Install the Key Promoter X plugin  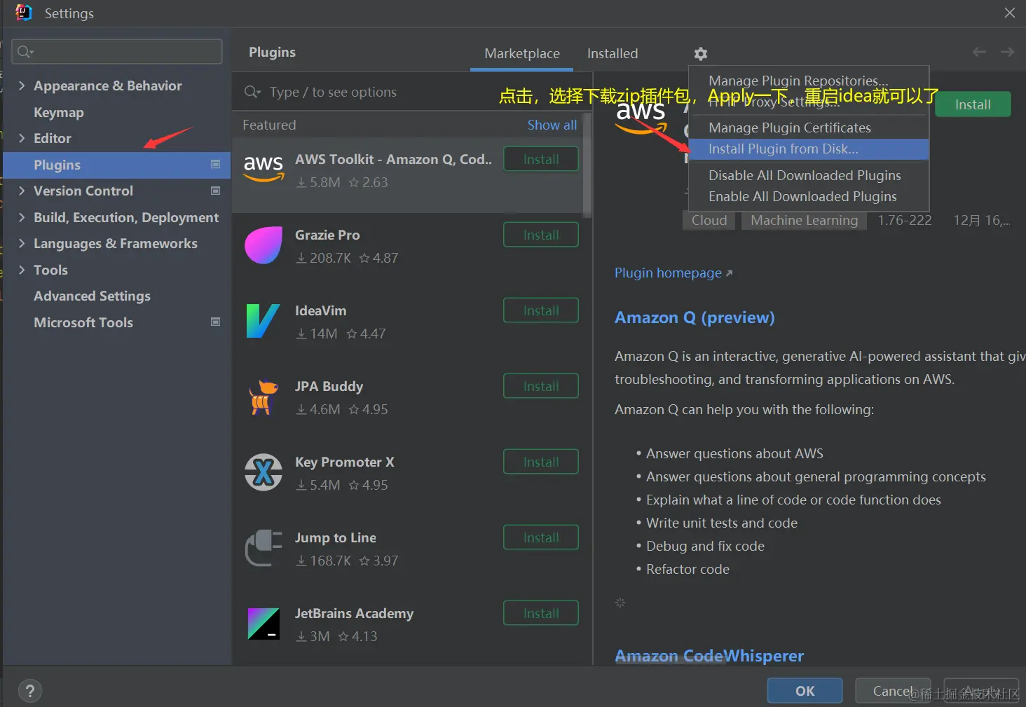541,462
